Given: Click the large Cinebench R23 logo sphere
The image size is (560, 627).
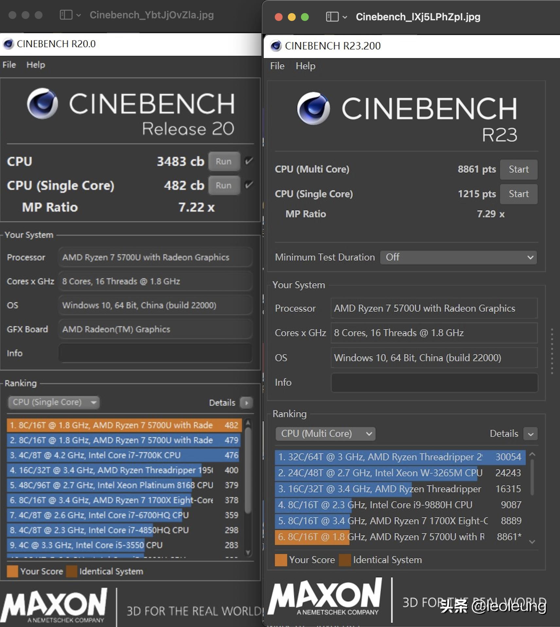Looking at the screenshot, I should click(313, 108).
